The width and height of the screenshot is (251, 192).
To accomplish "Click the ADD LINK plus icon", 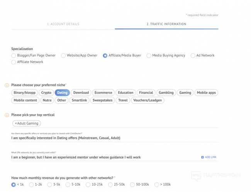I will tap(202, 157).
